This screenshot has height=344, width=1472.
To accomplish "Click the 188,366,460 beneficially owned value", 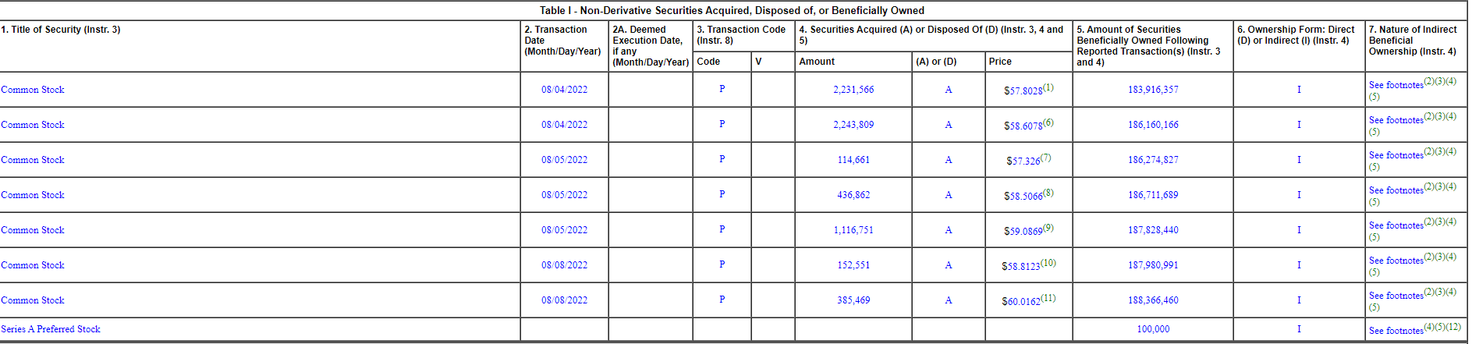I will pyautogui.click(x=1153, y=300).
